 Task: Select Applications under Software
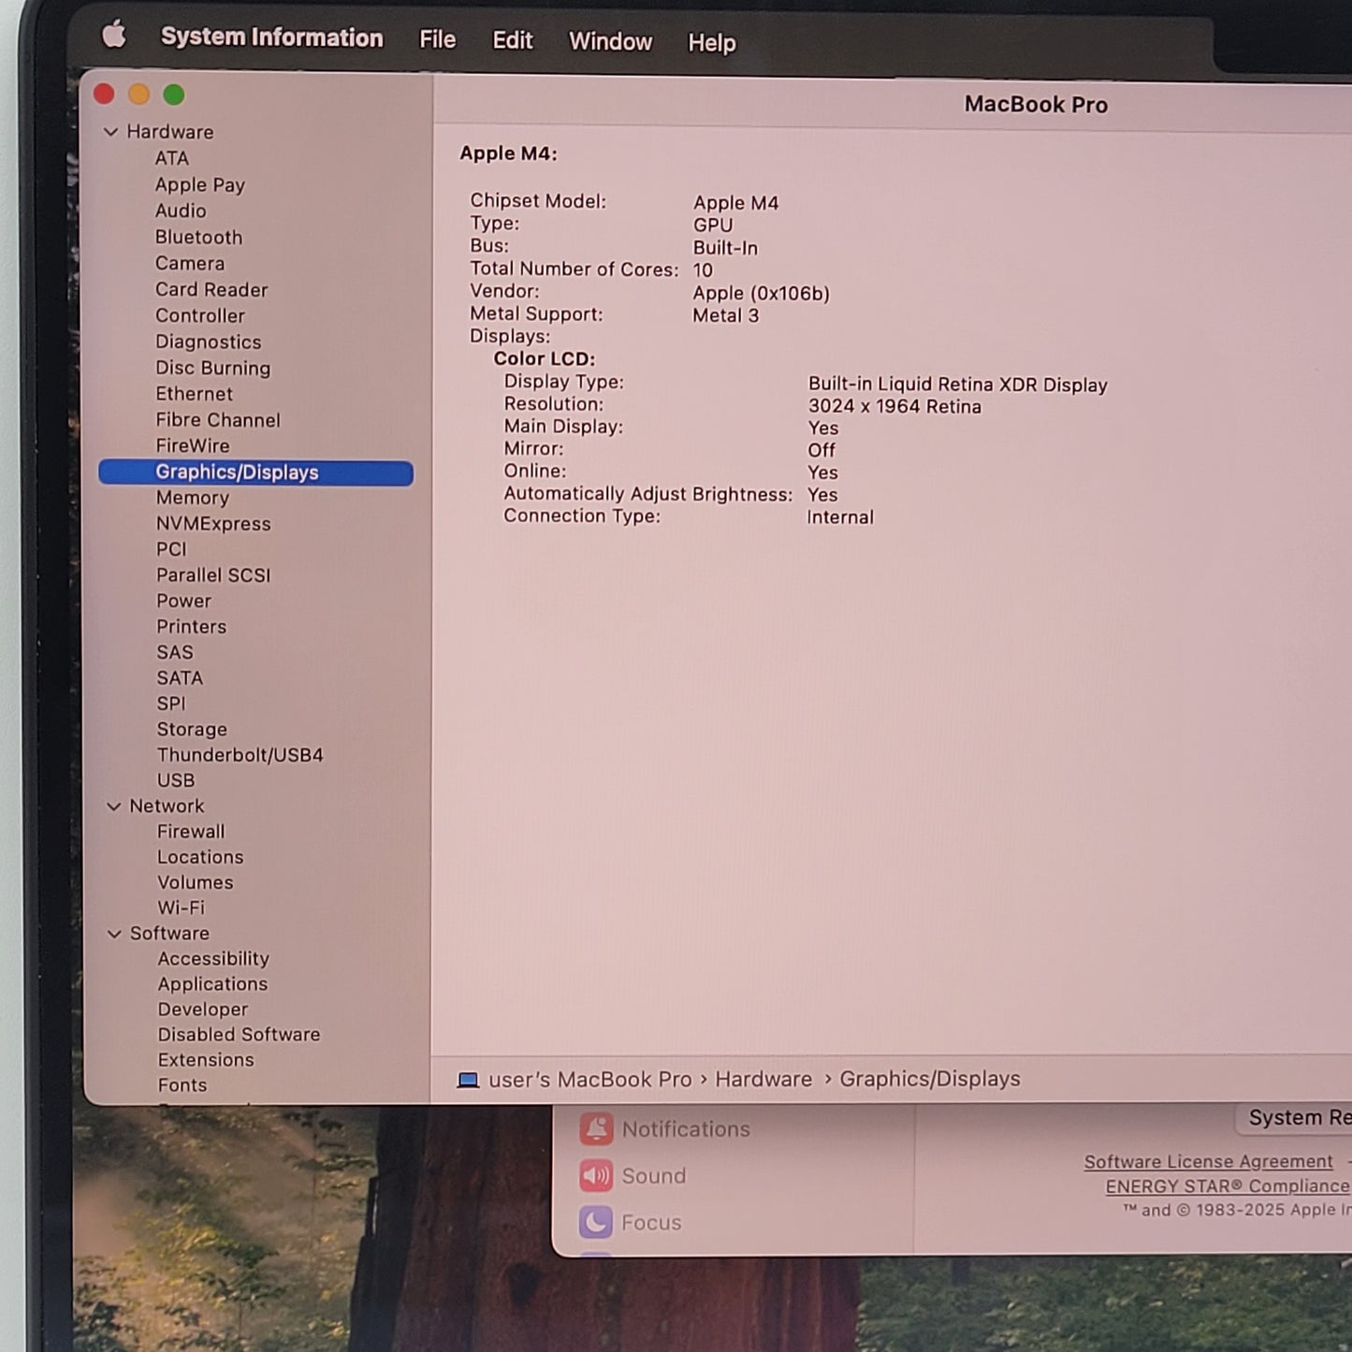[212, 984]
